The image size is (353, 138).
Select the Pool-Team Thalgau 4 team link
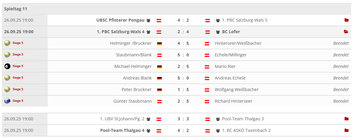tap(122, 130)
